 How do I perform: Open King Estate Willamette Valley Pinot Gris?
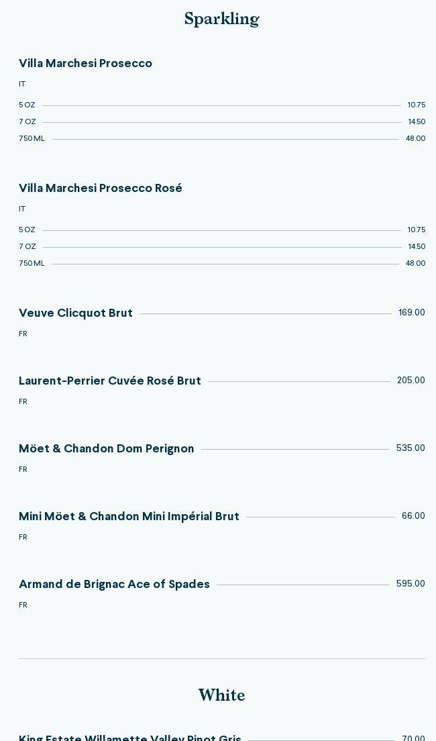(130, 738)
